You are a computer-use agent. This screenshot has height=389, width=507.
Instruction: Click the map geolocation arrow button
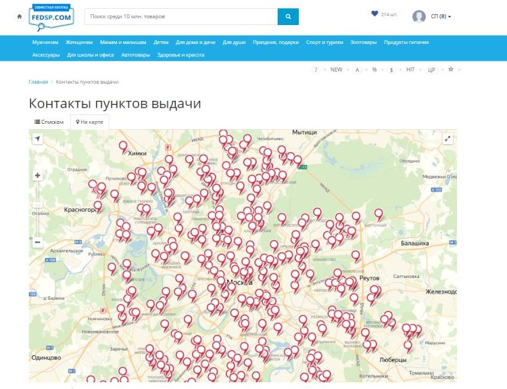38,139
